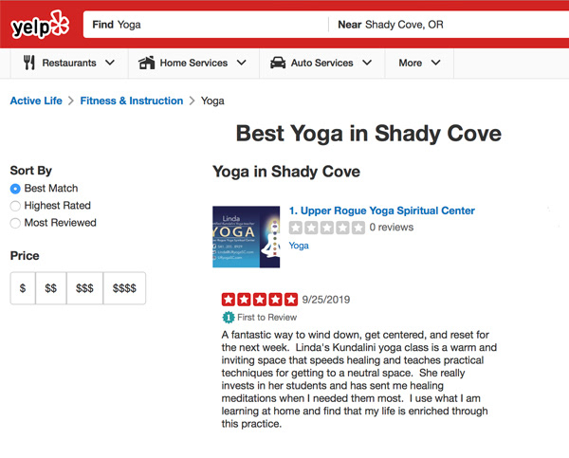569x458 pixels.
Task: Open the More dropdown menu
Action: (419, 64)
